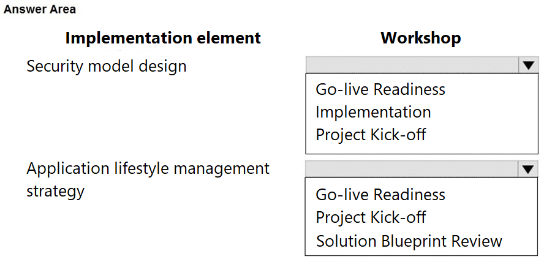Viewport: 544px width, 262px height.
Task: Select Go-live Readiness for Security model design
Action: (x=380, y=89)
